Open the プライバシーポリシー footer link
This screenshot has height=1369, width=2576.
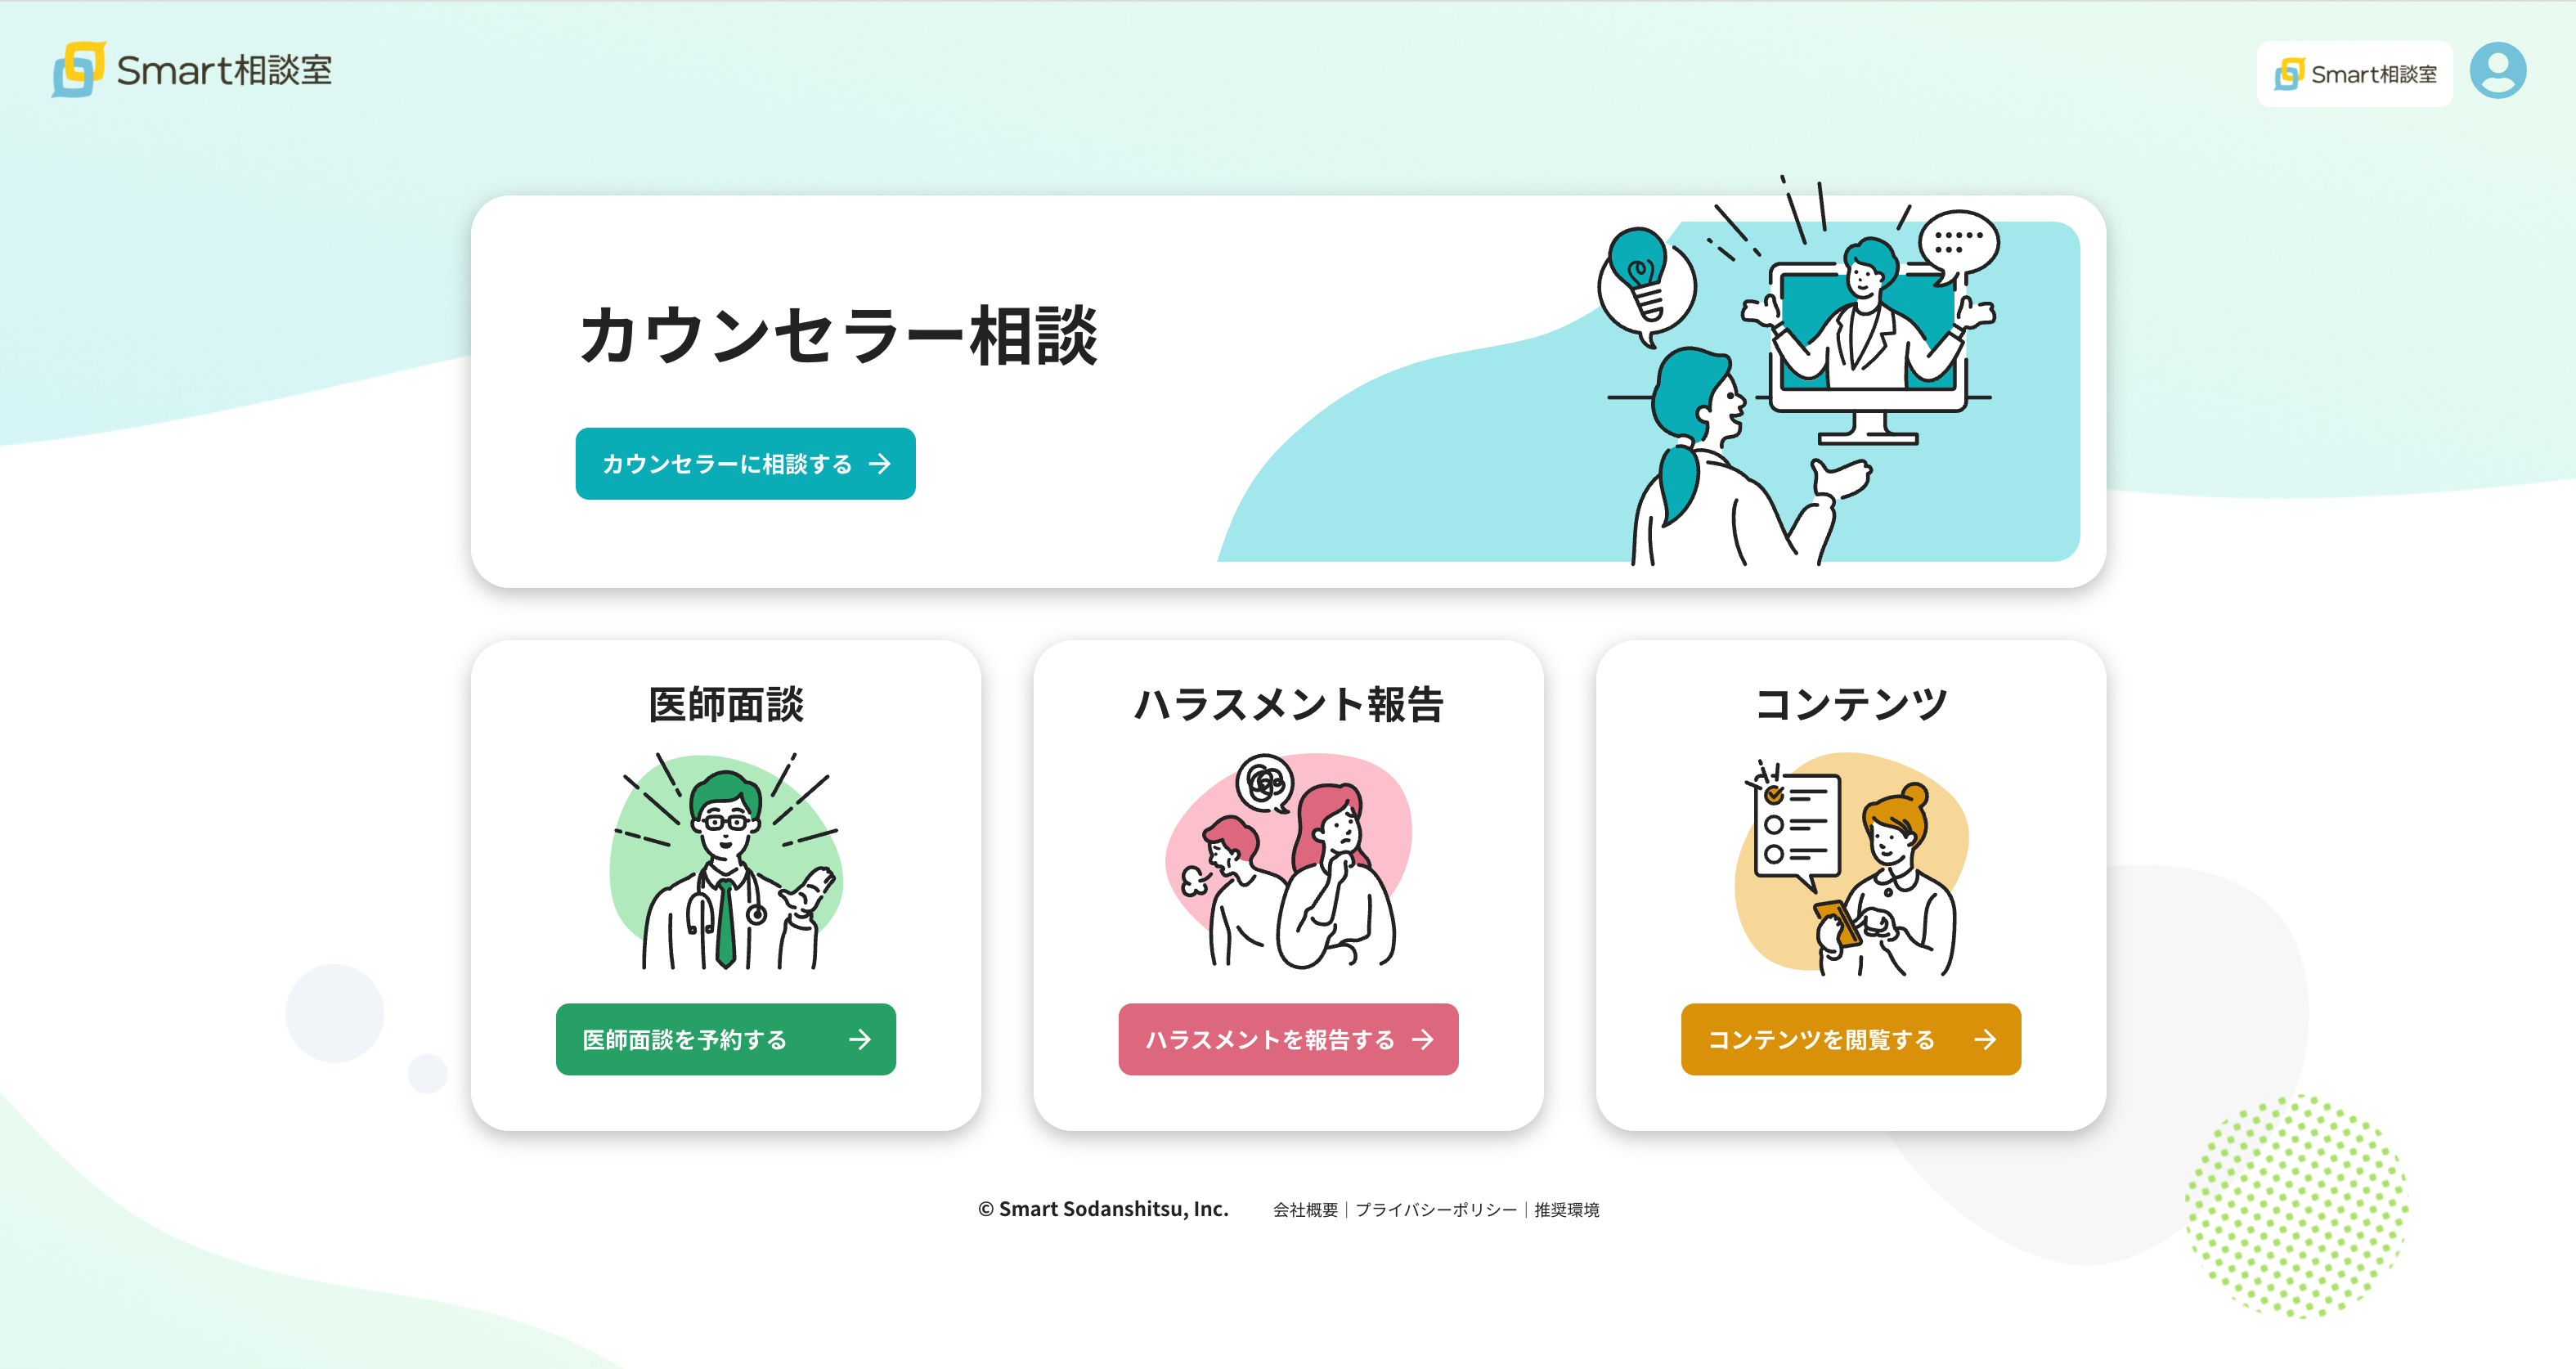[1436, 1210]
